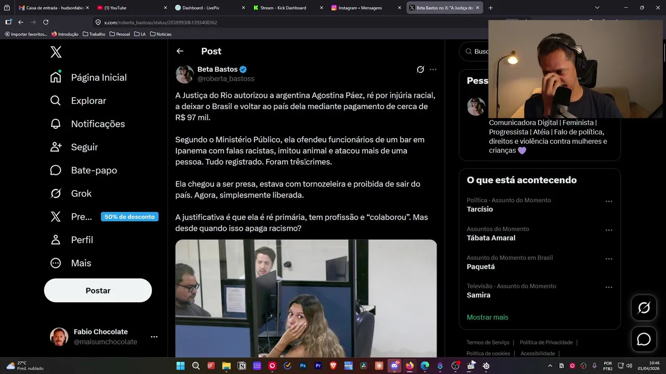Click the Tábata Amaral trending topic
Image resolution: width=666 pixels, height=374 pixels.
(x=491, y=238)
